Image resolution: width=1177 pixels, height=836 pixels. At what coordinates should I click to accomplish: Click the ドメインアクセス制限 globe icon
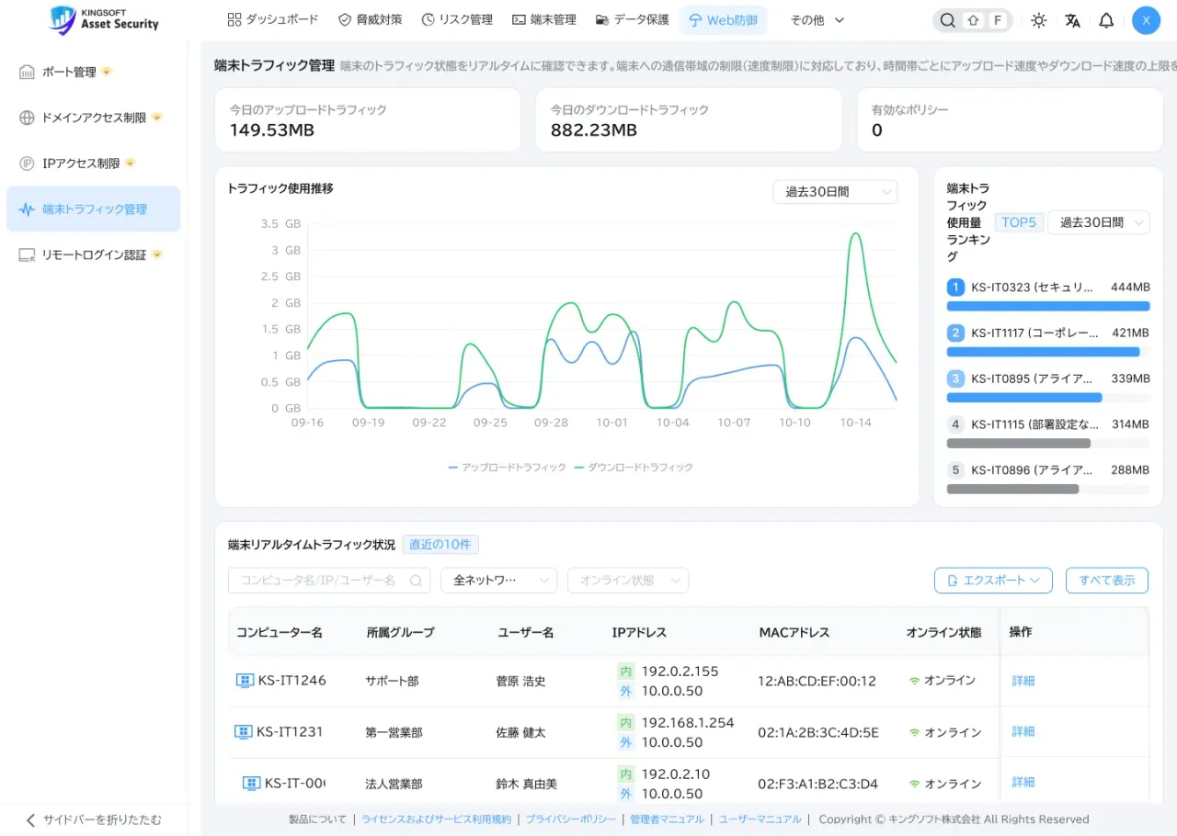[x=27, y=118]
